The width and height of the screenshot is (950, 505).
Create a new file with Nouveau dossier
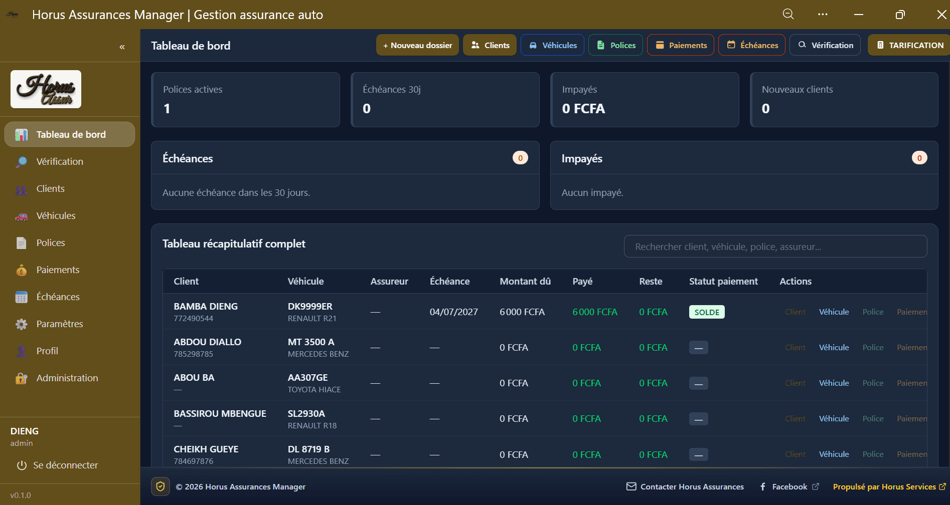[x=417, y=45]
